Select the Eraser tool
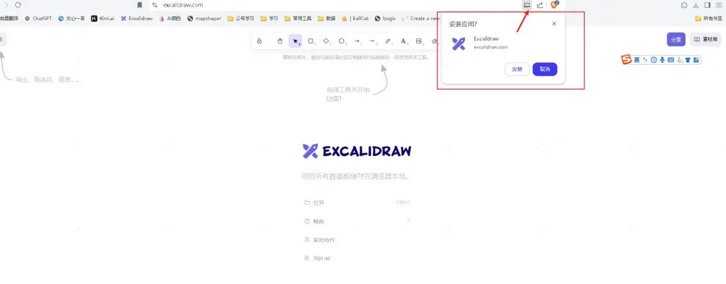The width and height of the screenshot is (726, 284). click(434, 41)
